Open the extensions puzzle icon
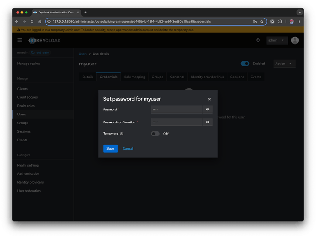Screen dimensions: 316x237 pos(280,21)
